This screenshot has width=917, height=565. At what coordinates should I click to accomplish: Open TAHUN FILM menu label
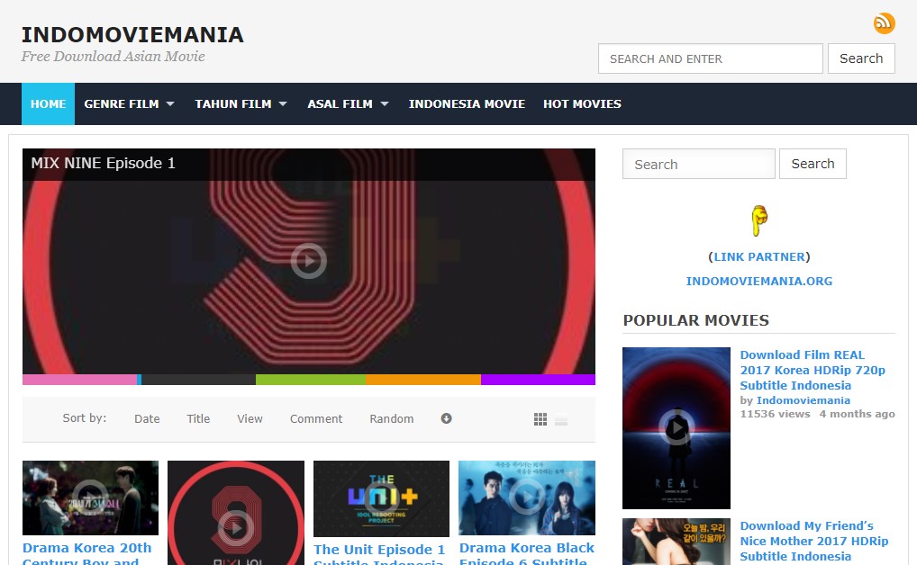(x=232, y=104)
